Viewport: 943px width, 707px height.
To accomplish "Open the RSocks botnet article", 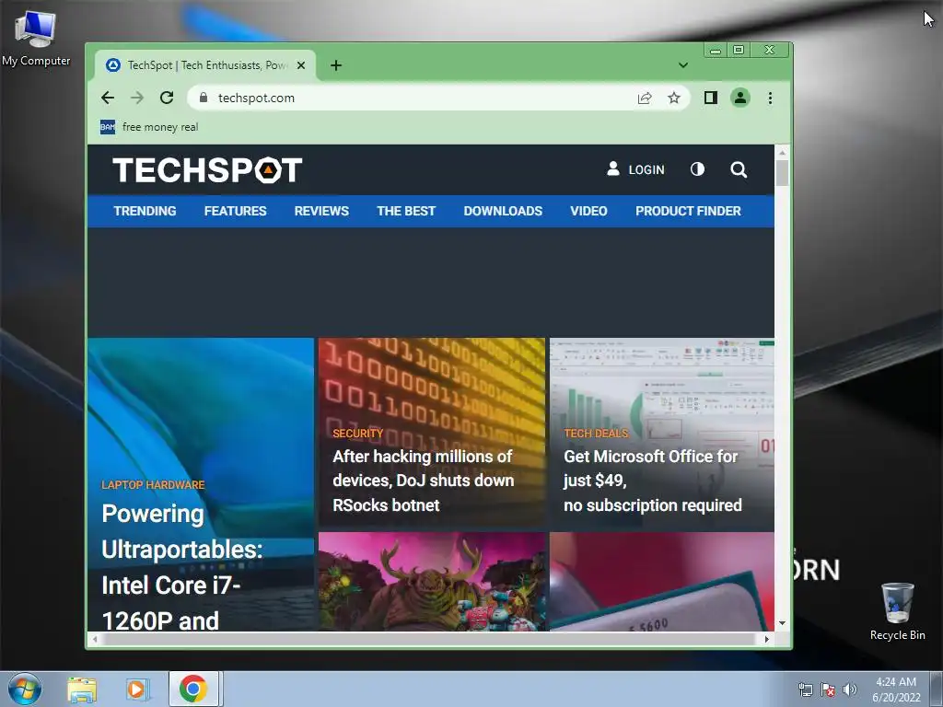I will (x=424, y=481).
